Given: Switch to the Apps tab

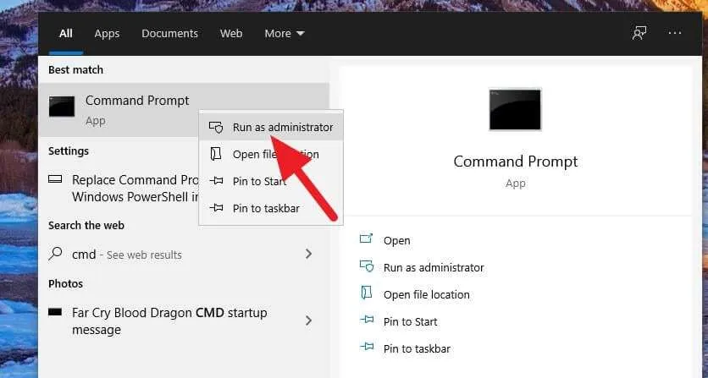Looking at the screenshot, I should tap(107, 33).
